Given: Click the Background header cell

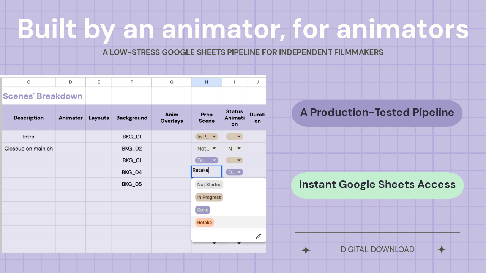Looking at the screenshot, I should point(132,118).
